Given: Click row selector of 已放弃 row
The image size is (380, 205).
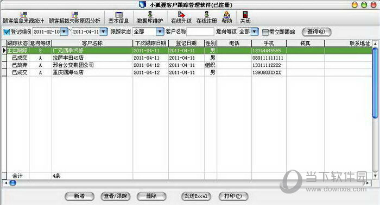Looking at the screenshot, I should 4,65.
